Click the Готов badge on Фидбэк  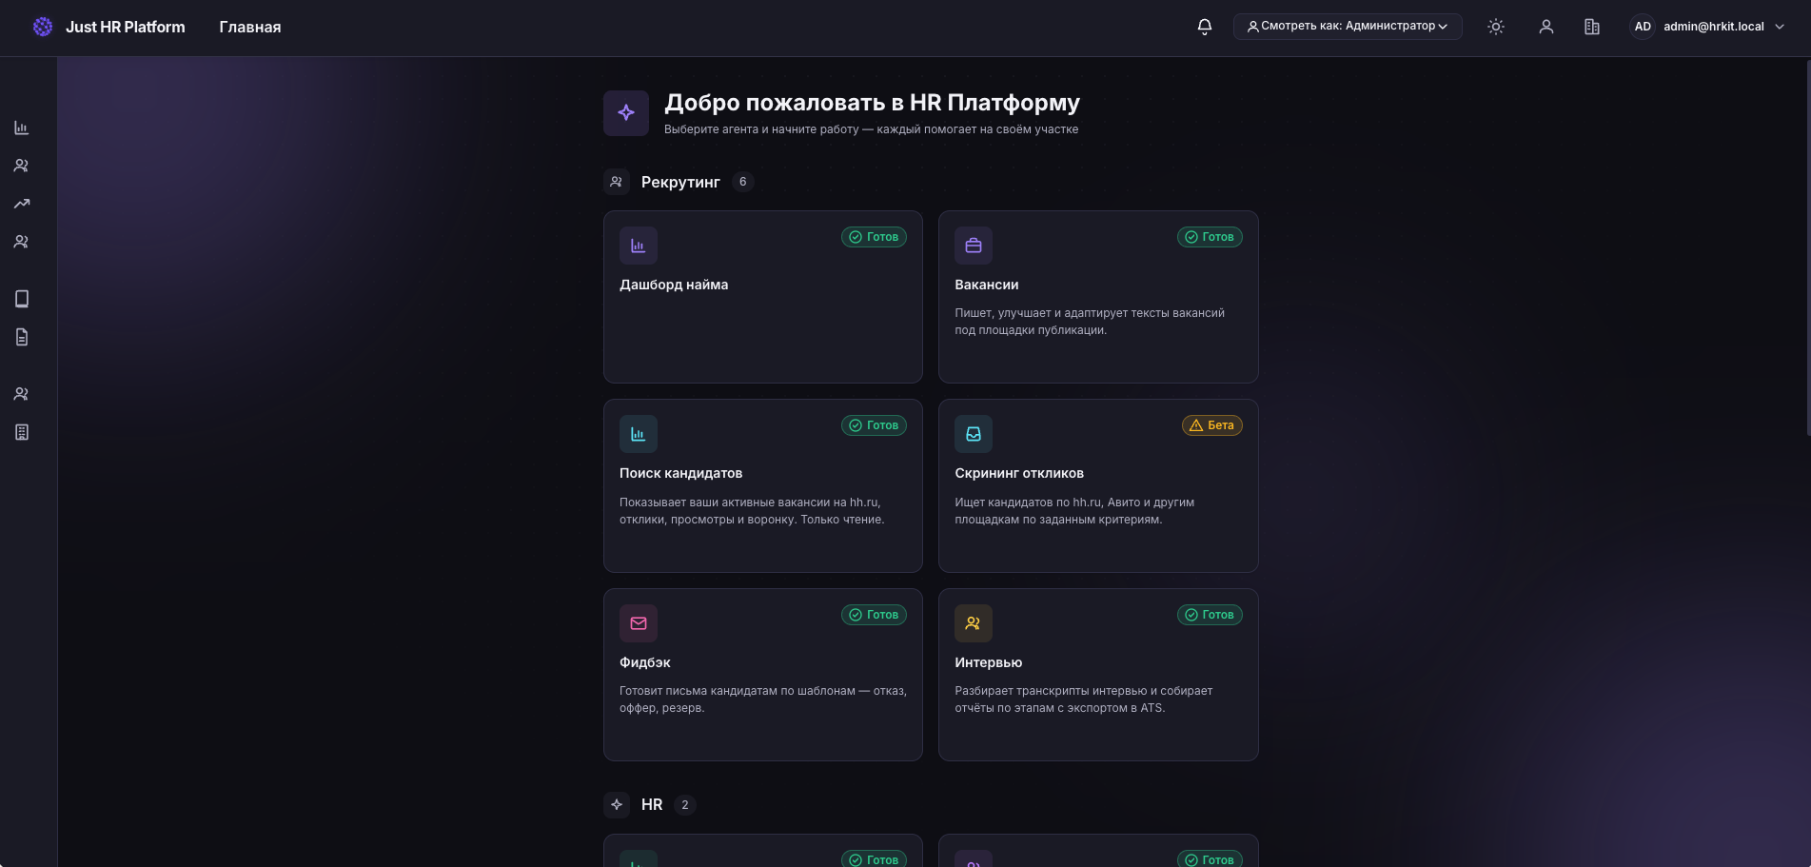(x=874, y=615)
